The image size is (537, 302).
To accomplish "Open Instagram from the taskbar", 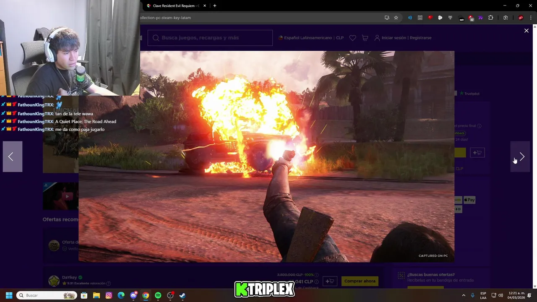I will point(109,295).
